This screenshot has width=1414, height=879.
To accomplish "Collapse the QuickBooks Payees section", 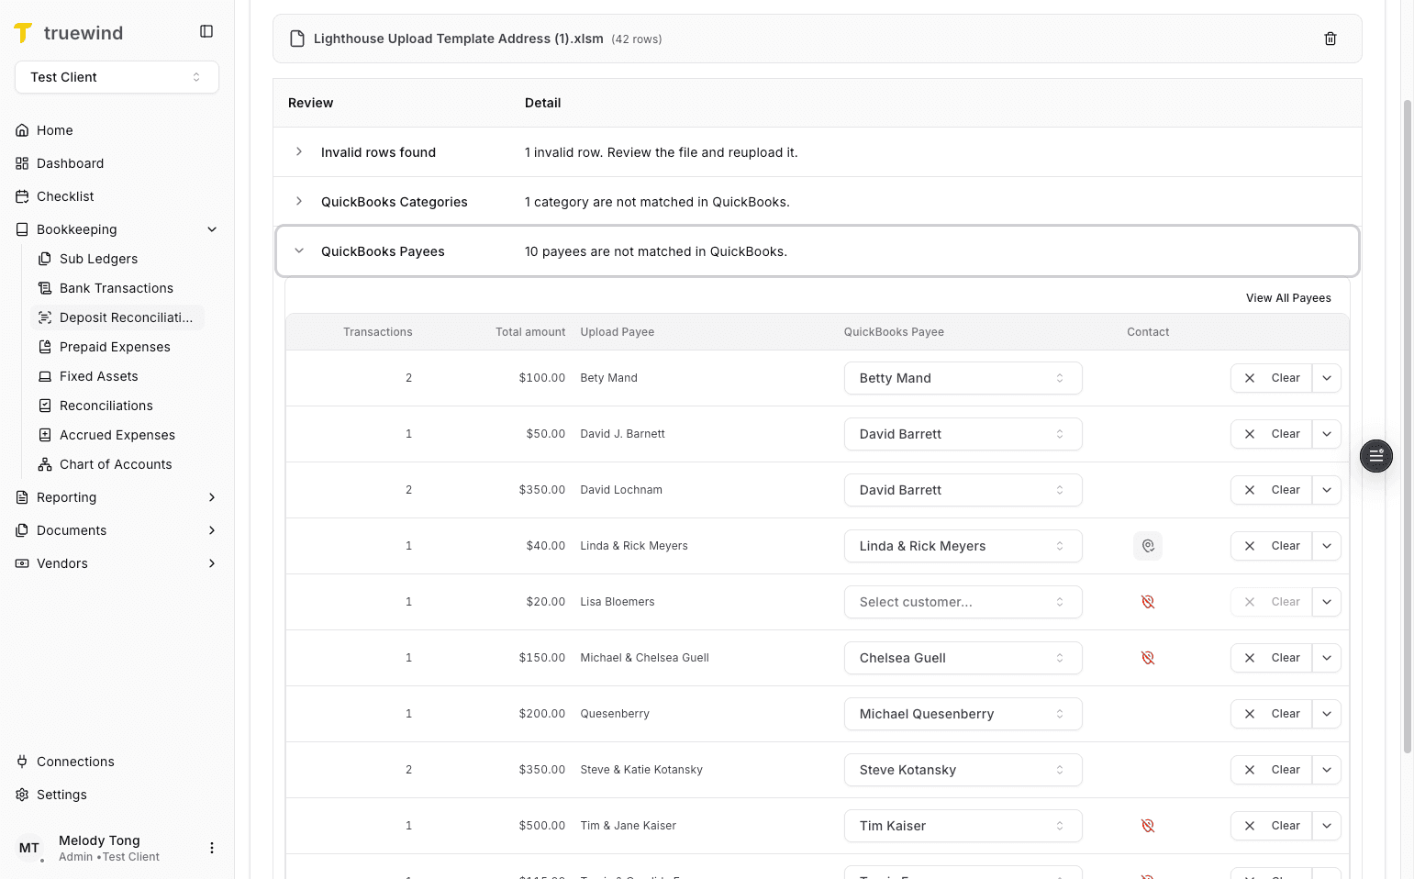I will [x=299, y=250].
